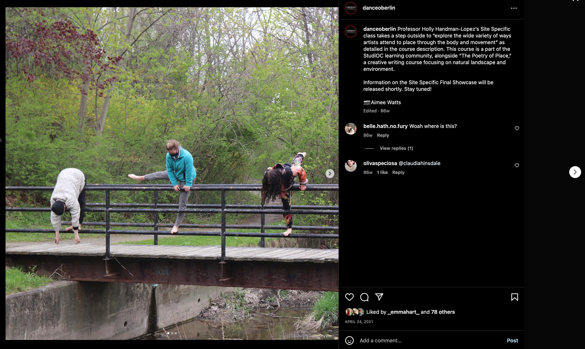Like the post with heart icon
585x349 pixels.
pyautogui.click(x=349, y=297)
